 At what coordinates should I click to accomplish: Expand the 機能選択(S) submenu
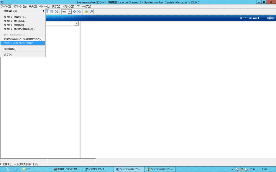23,11
